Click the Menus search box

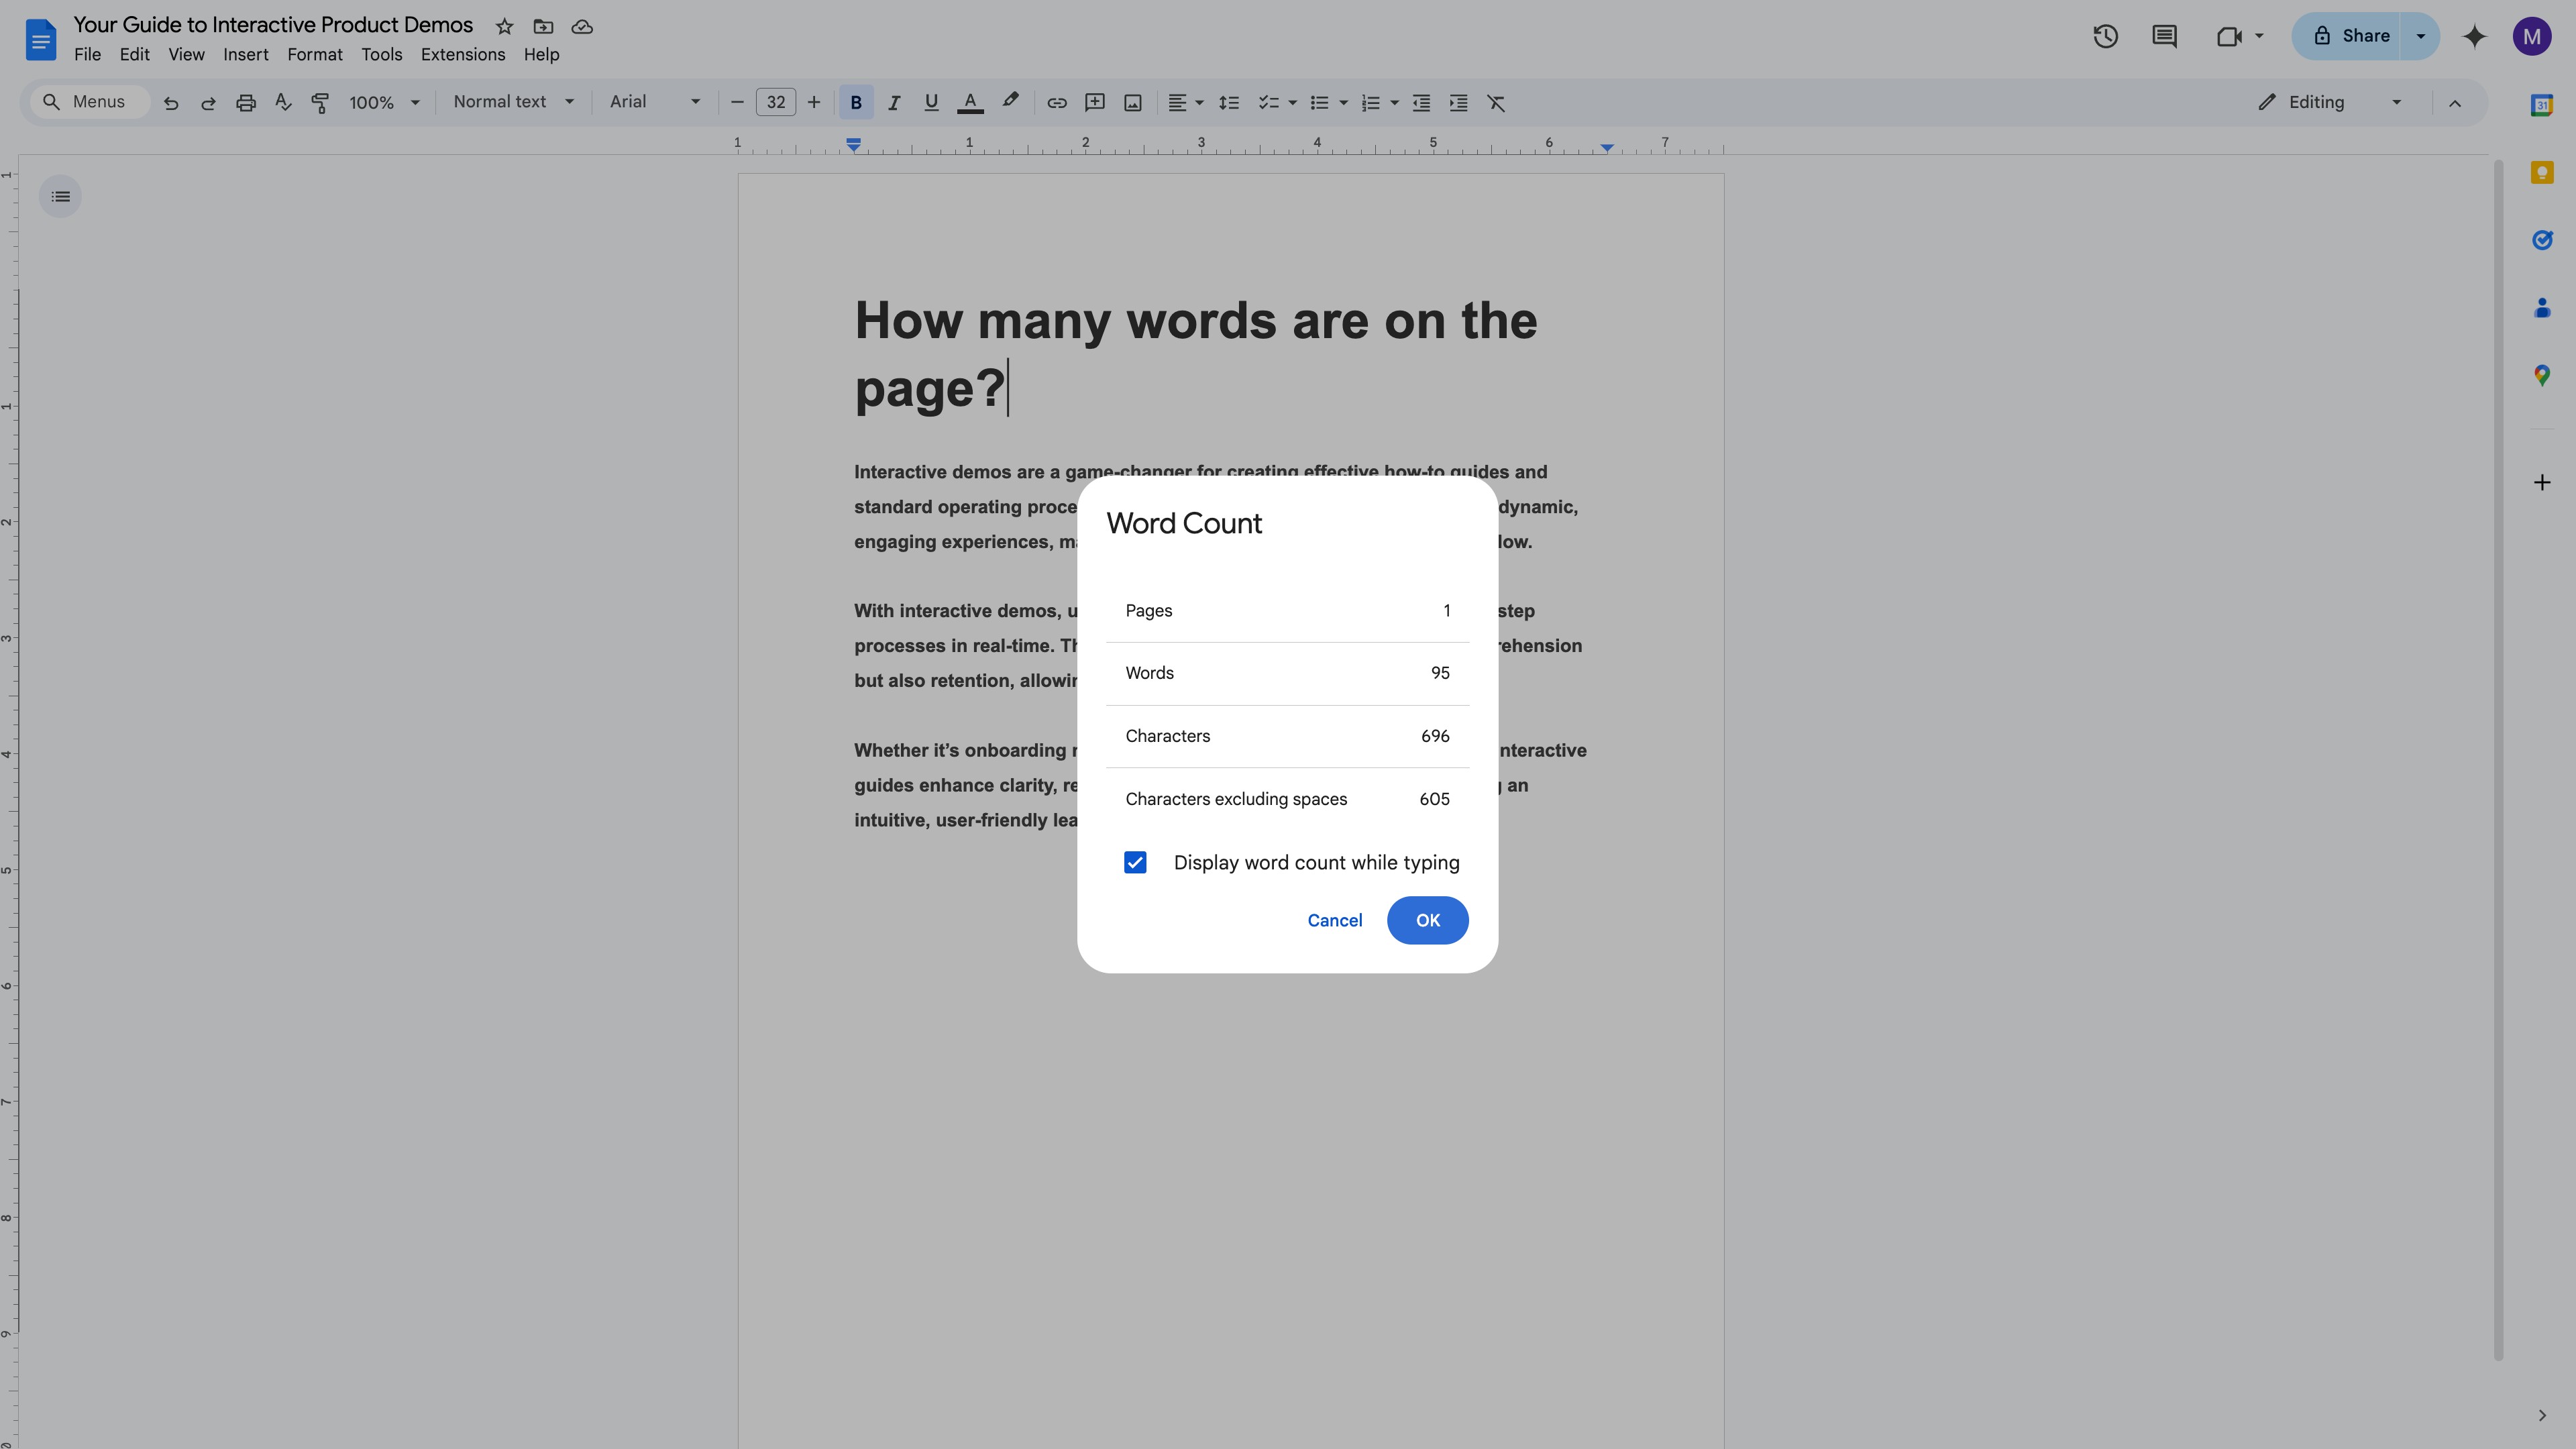(90, 102)
